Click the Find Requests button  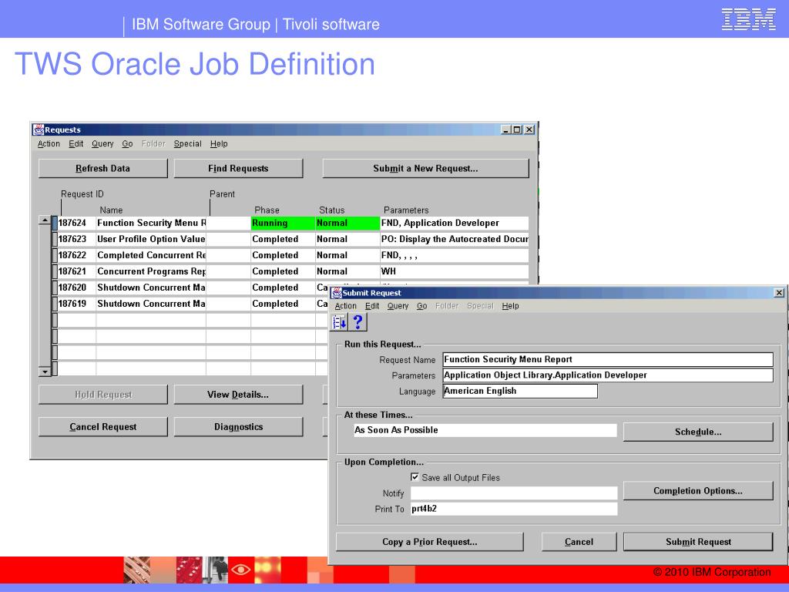point(238,169)
